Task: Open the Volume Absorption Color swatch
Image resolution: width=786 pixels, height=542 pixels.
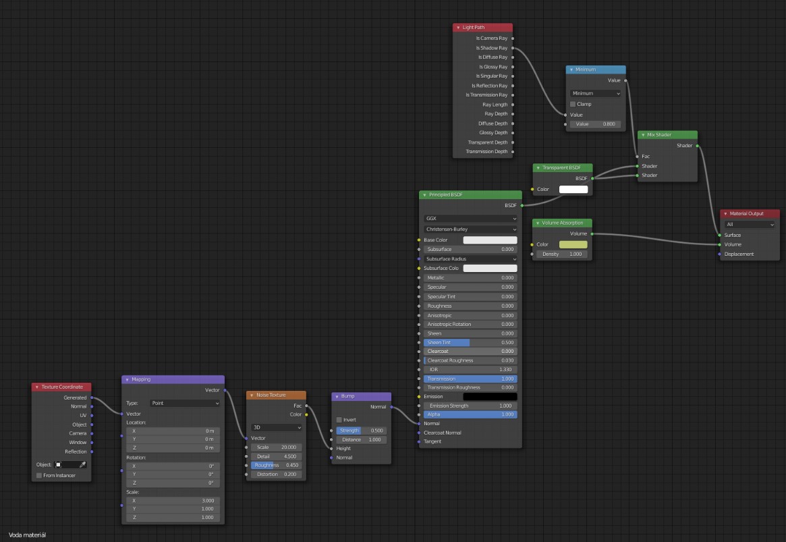Action: click(573, 245)
